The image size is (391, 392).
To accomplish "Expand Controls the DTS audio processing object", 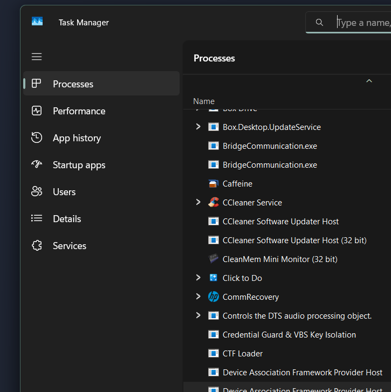I will tap(198, 315).
